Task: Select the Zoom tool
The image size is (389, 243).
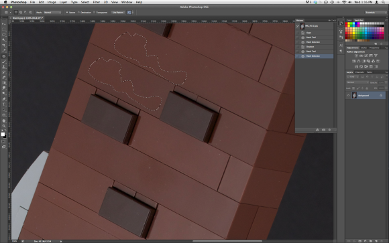Action: 4,126
